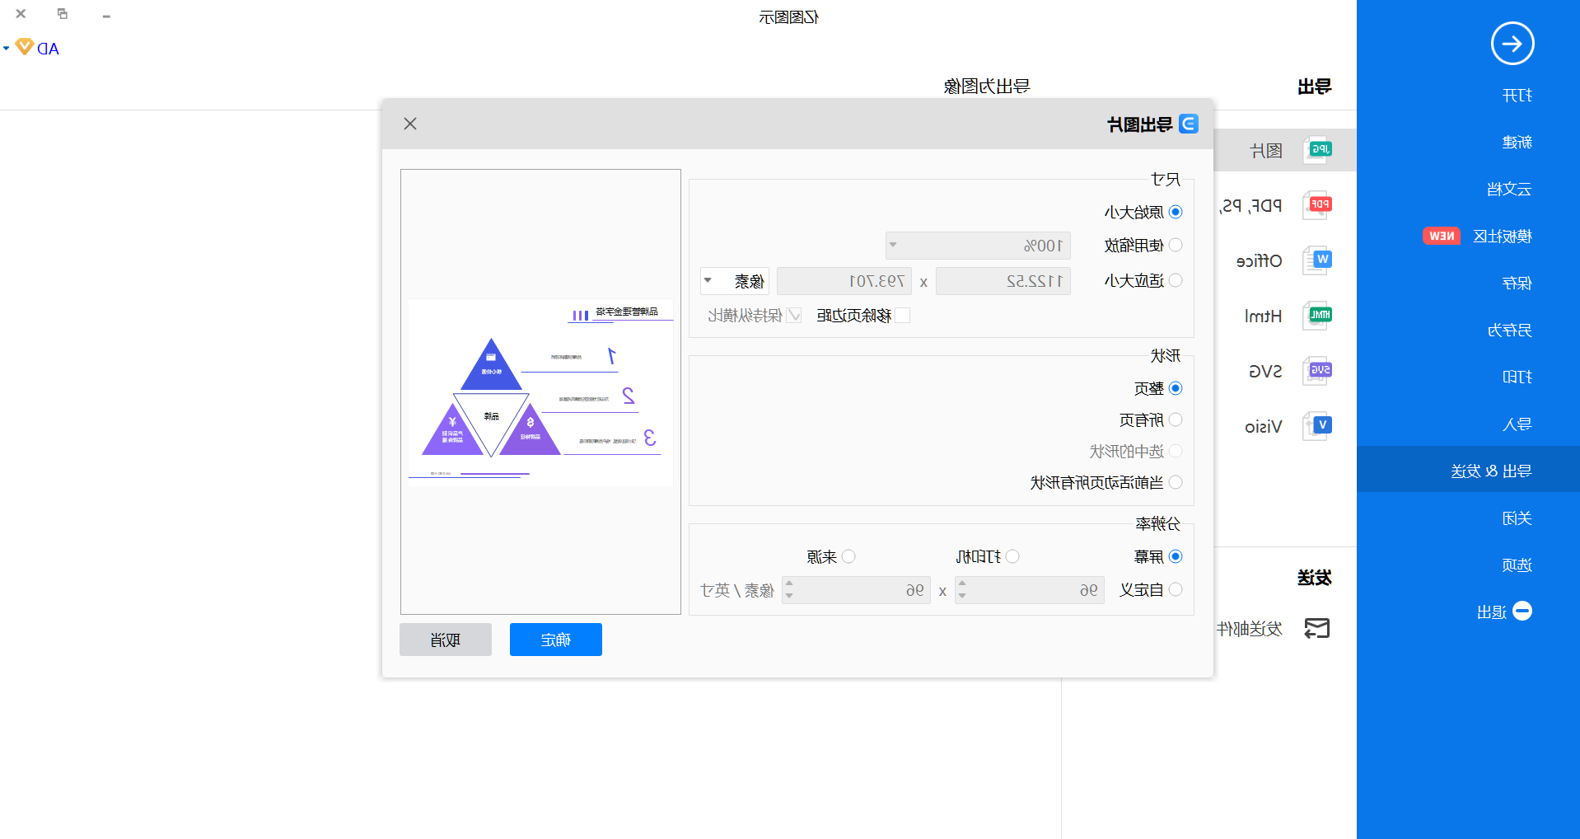Select the 使用缩放 radio button
This screenshot has height=839, width=1580.
pos(1176,245)
